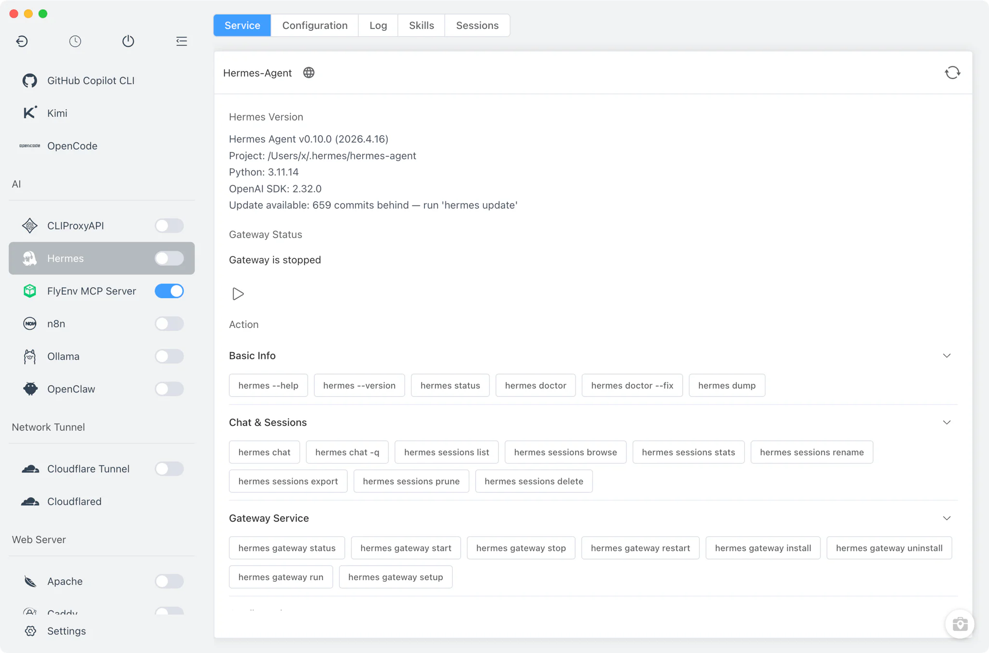The image size is (989, 653).
Task: Click hermes gateway start
Action: tap(406, 548)
